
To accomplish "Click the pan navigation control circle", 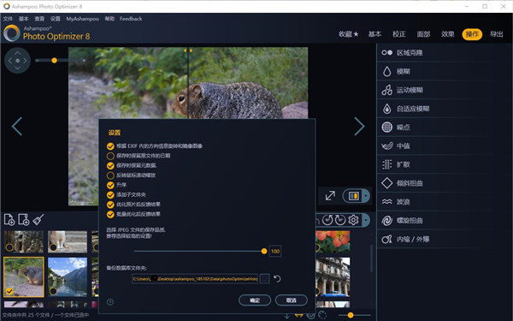I will point(18,61).
